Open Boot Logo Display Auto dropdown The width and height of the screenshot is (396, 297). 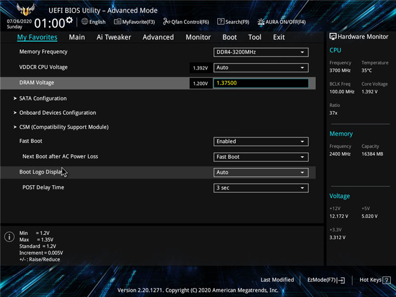[261, 173]
